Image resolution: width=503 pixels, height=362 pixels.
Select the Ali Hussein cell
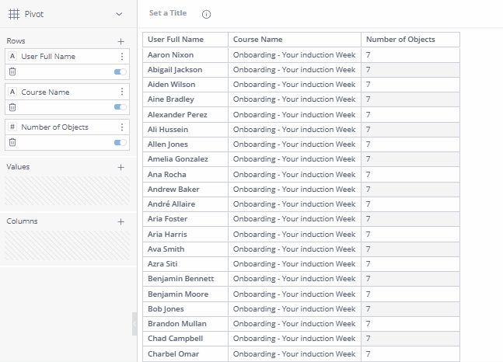[x=185, y=130]
